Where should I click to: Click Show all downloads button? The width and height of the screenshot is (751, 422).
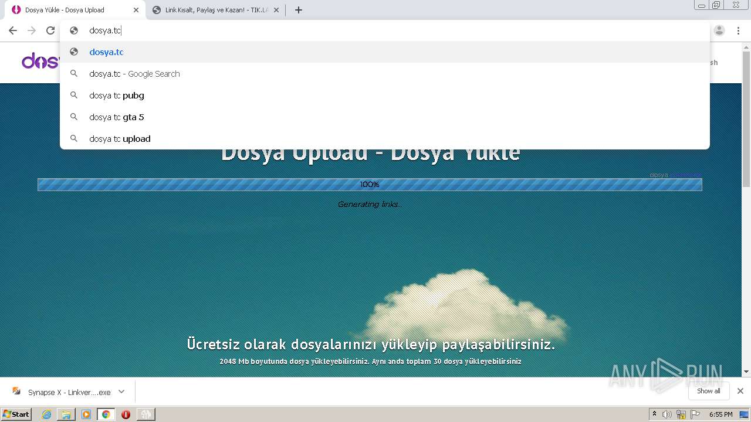pyautogui.click(x=709, y=391)
